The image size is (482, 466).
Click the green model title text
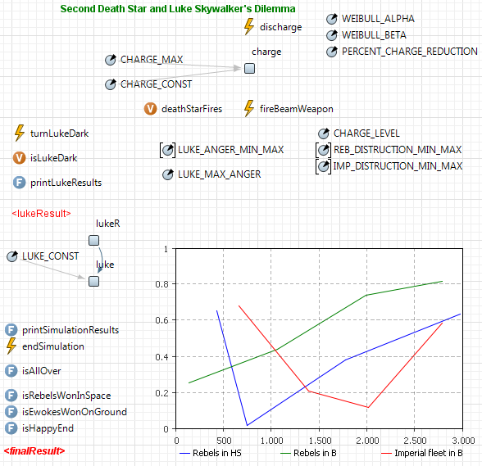click(178, 9)
